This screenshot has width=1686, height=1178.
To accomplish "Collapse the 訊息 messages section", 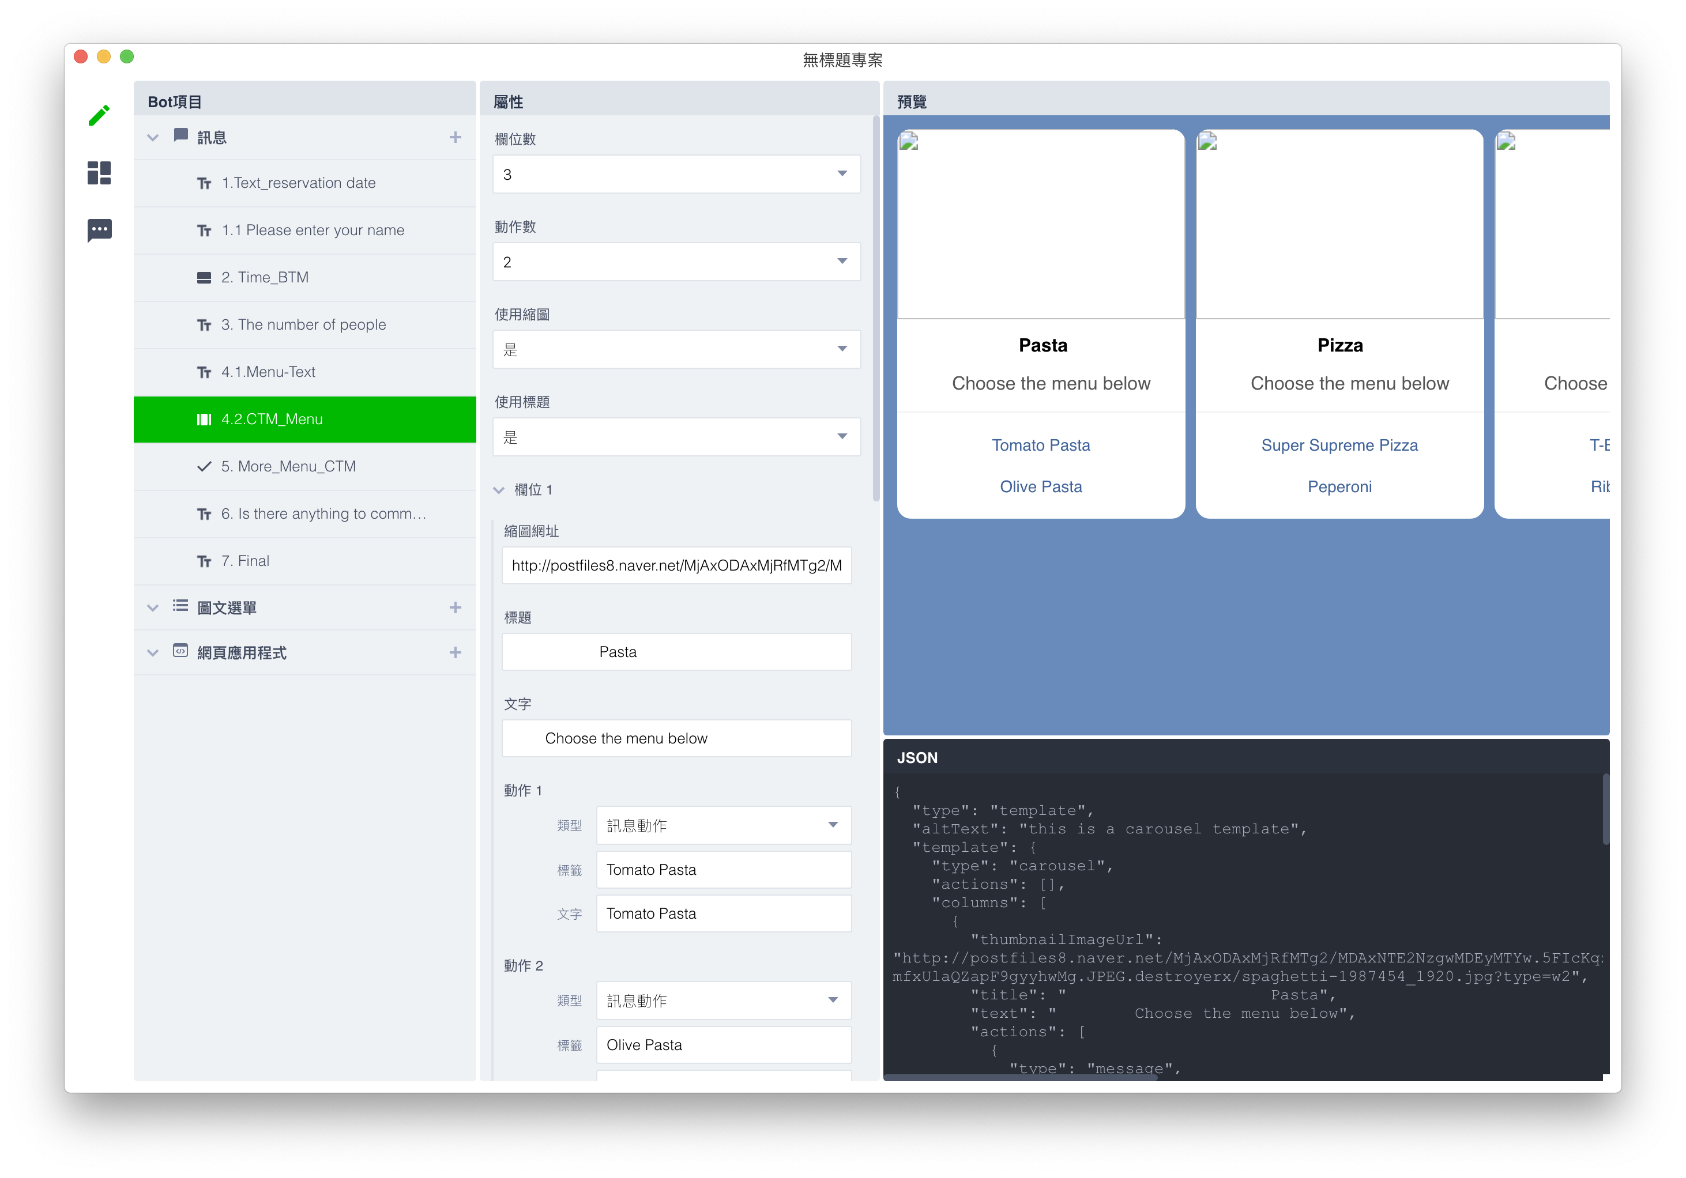I will point(153,137).
